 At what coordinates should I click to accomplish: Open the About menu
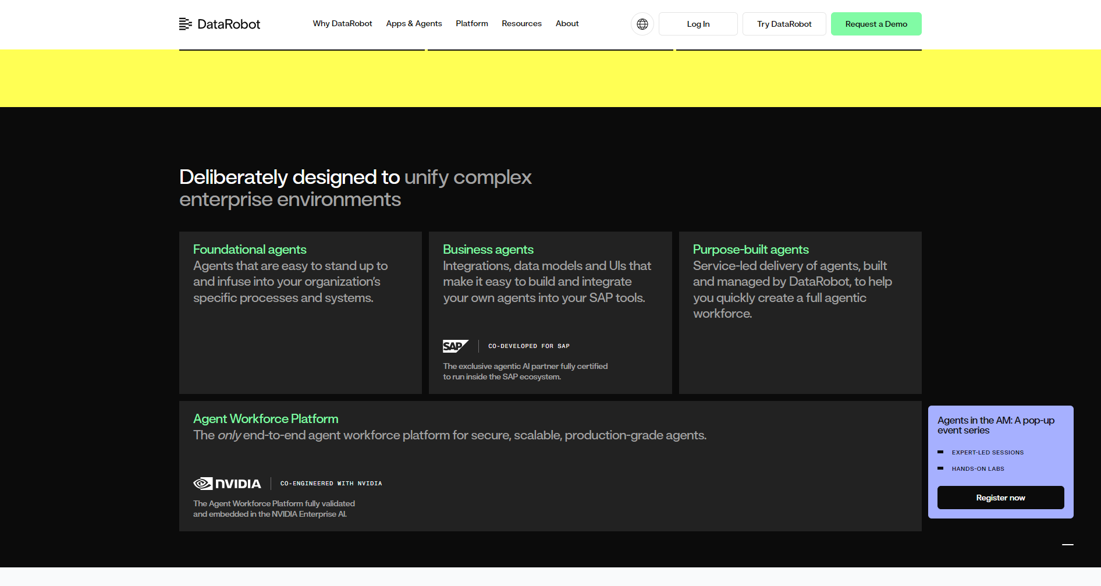567,24
